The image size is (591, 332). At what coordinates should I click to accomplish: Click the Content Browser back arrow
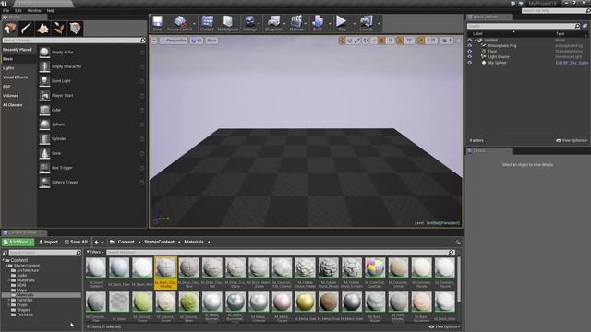96,242
